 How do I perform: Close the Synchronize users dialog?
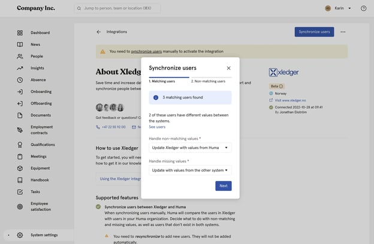228,68
